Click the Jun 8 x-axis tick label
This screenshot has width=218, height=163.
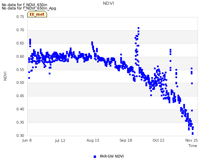[x=27, y=140]
